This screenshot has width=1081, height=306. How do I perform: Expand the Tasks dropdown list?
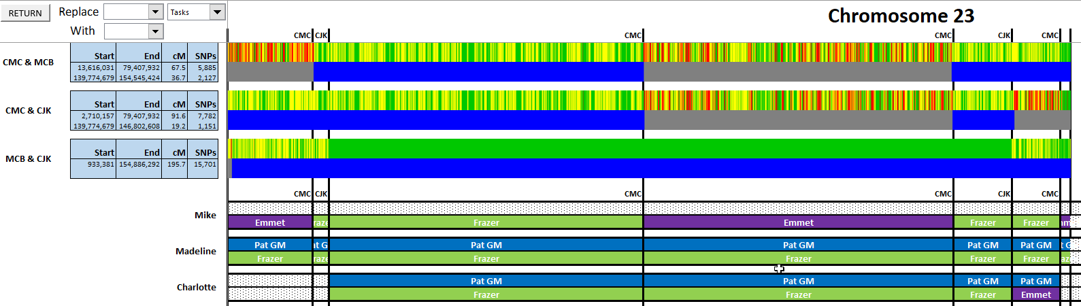click(x=217, y=12)
